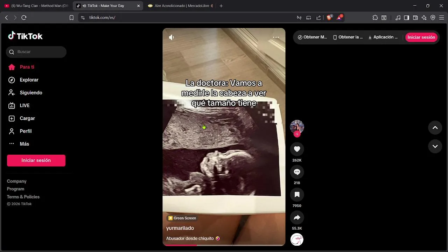This screenshot has width=448, height=252.
Task: Bookmark this page in the address bar
Action: pos(71,17)
